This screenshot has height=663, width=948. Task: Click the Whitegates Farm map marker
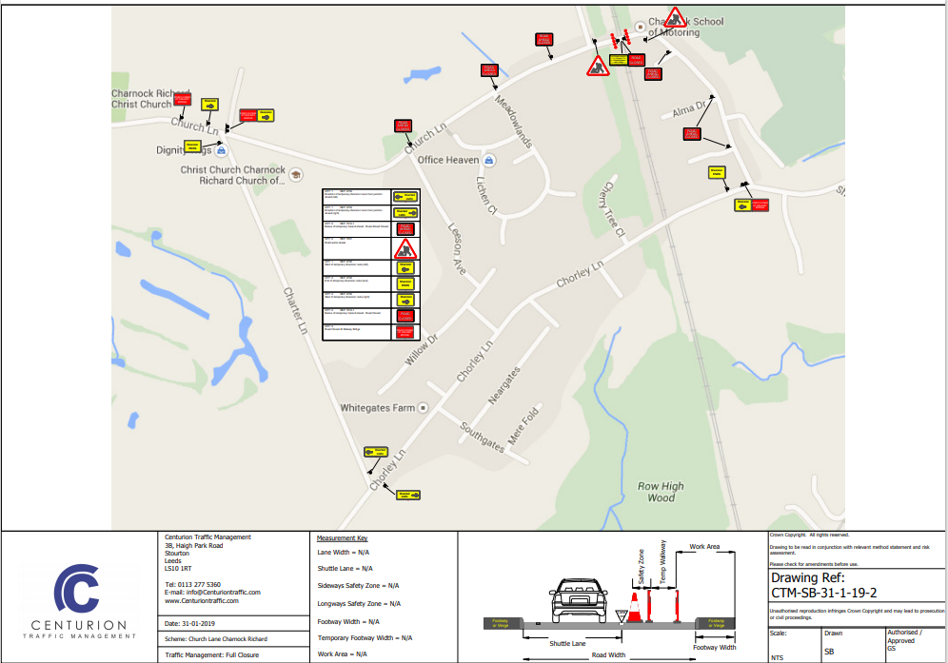(425, 408)
